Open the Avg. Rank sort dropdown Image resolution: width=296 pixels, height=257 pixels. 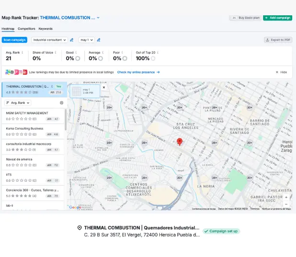pyautogui.click(x=18, y=102)
